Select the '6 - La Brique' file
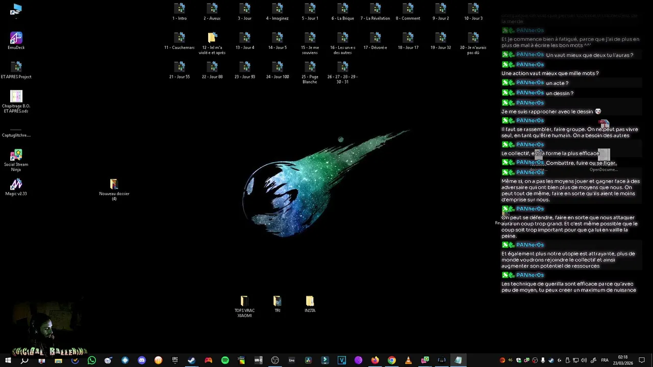 pos(343,12)
